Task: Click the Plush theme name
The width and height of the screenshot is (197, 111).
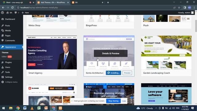Action: pyautogui.click(x=146, y=25)
